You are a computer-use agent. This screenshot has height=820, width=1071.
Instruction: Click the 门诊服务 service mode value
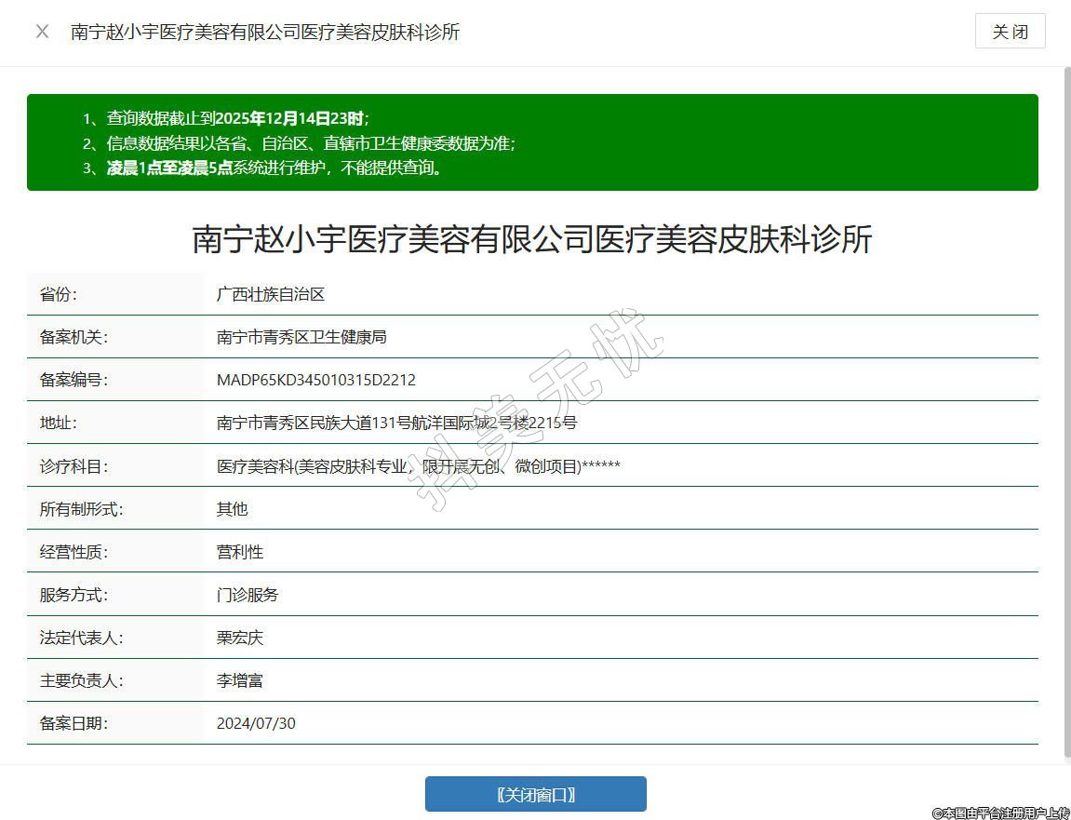click(x=248, y=594)
